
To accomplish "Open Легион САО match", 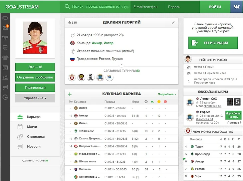I will point(209,99).
